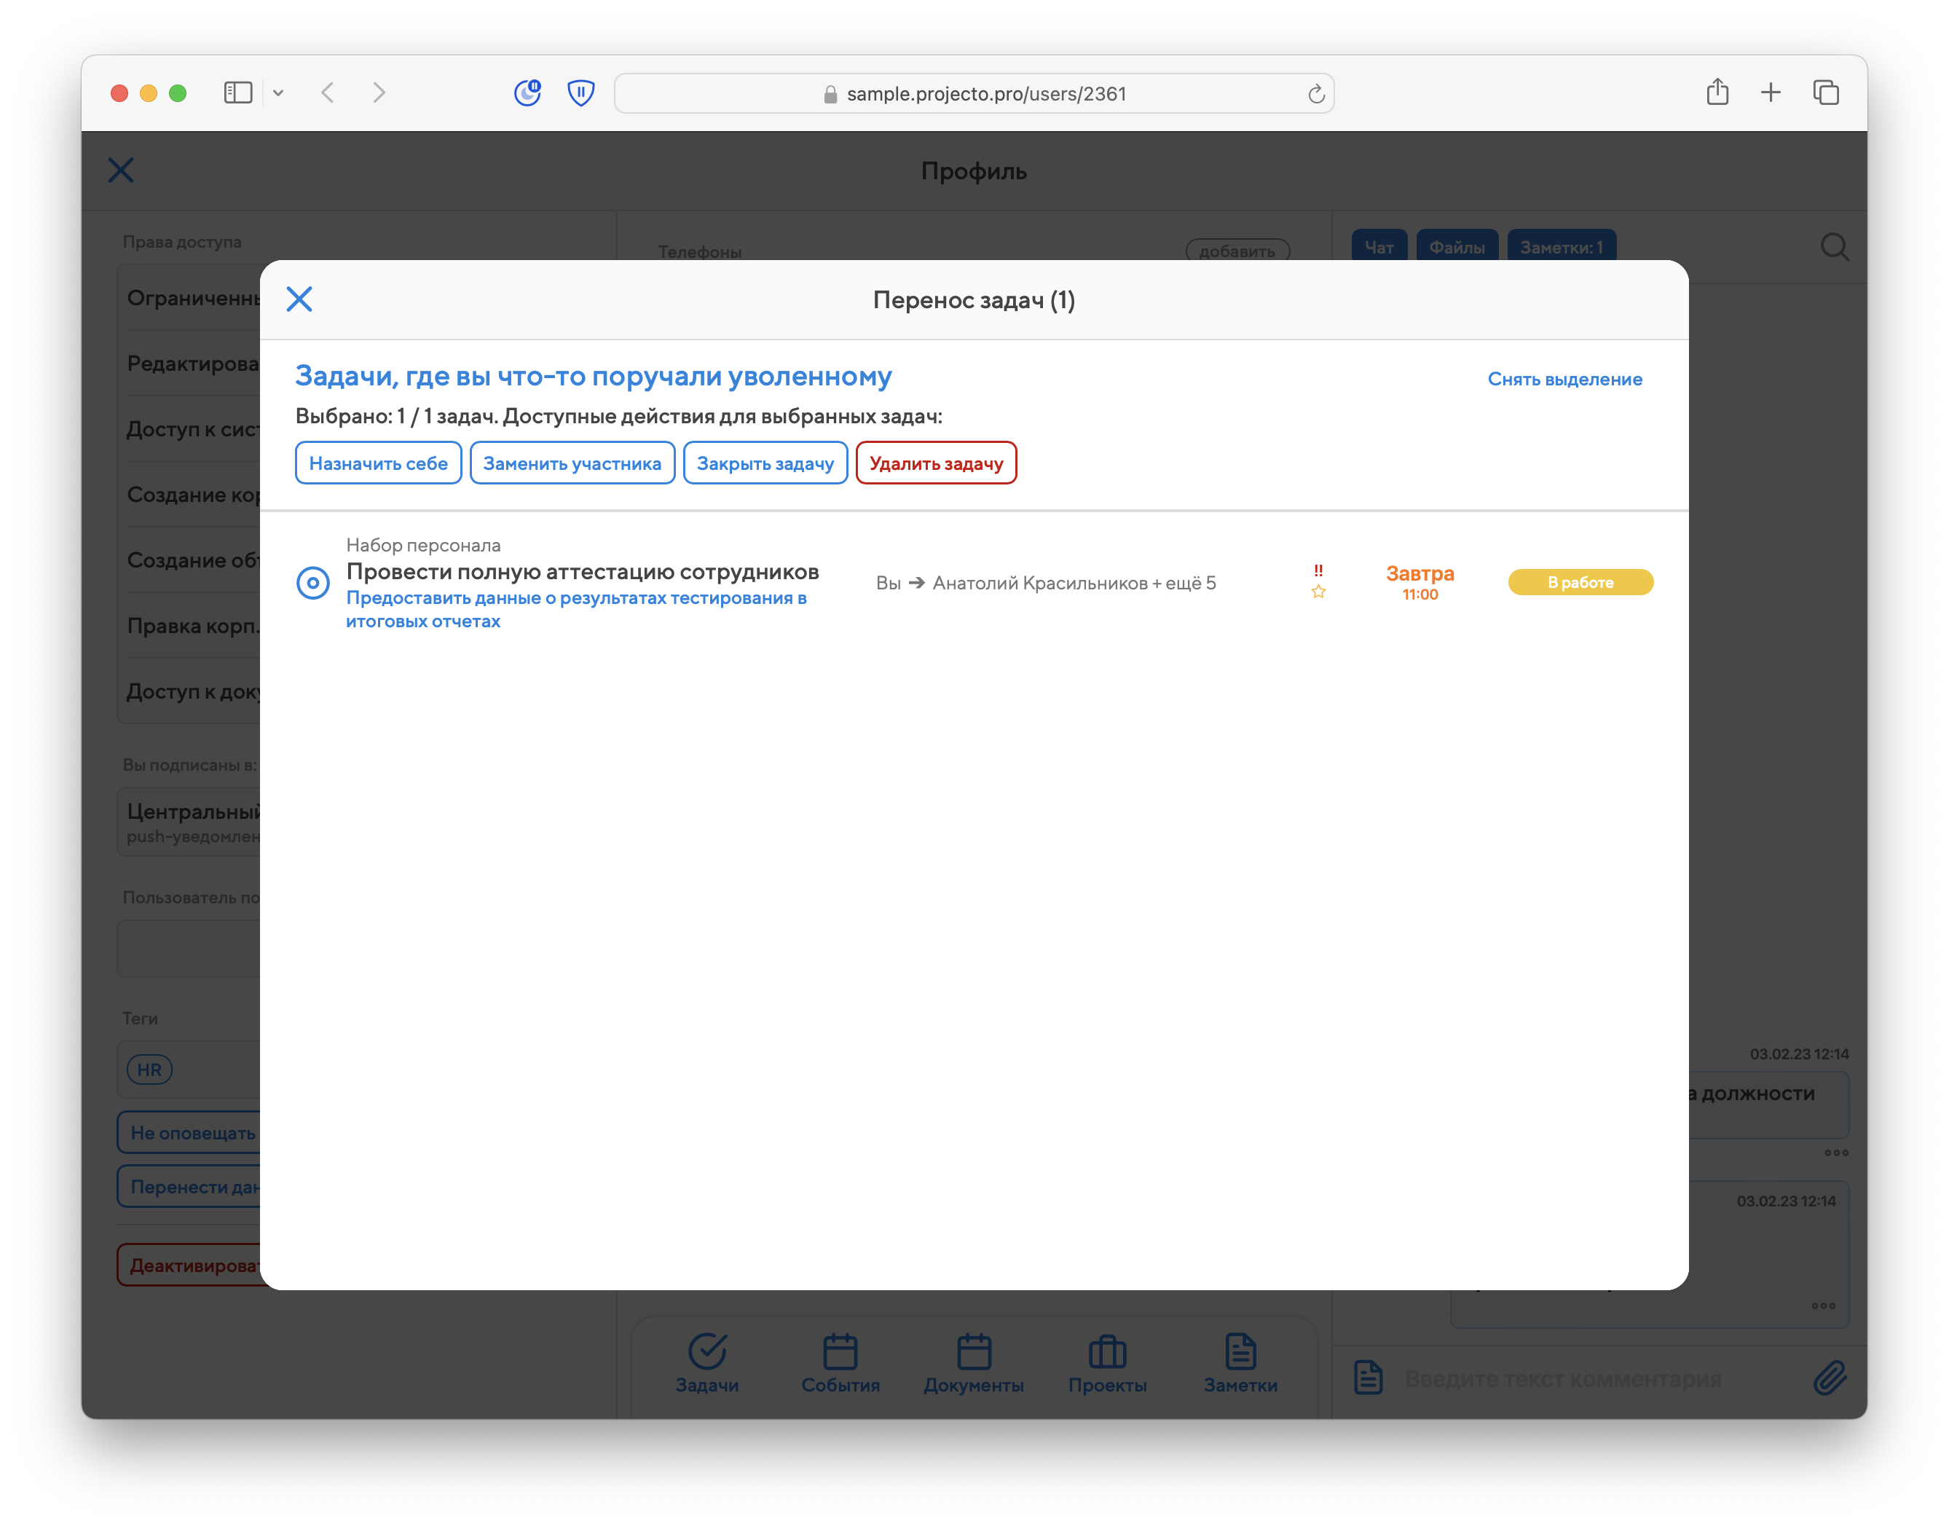
Task: Expand the sidebar dropdown chevron in Safari
Action: click(279, 93)
